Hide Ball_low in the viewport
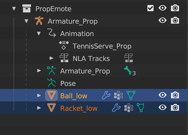This screenshot has height=135, width=188. [163, 95]
